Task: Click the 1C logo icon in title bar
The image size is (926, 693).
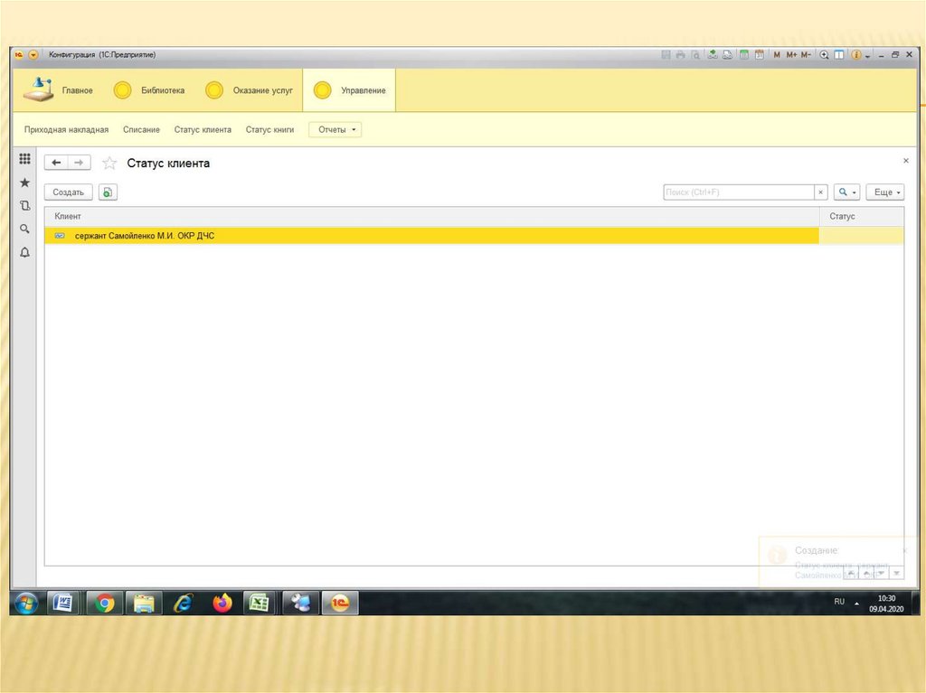Action: (x=19, y=55)
